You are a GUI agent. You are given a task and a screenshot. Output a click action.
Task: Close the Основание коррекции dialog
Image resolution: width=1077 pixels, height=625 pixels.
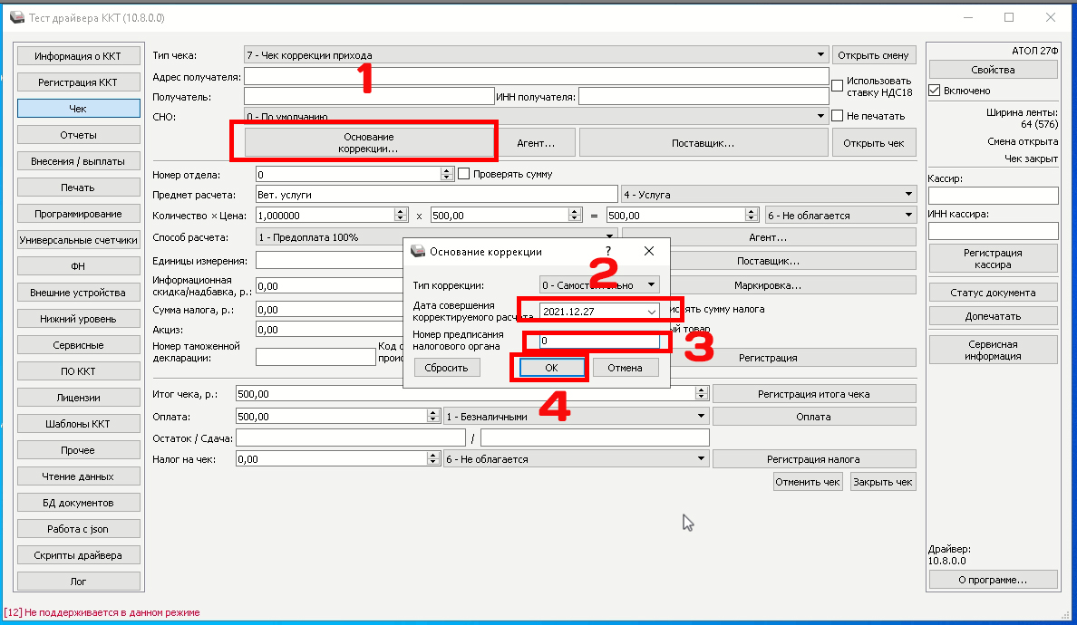click(x=649, y=251)
